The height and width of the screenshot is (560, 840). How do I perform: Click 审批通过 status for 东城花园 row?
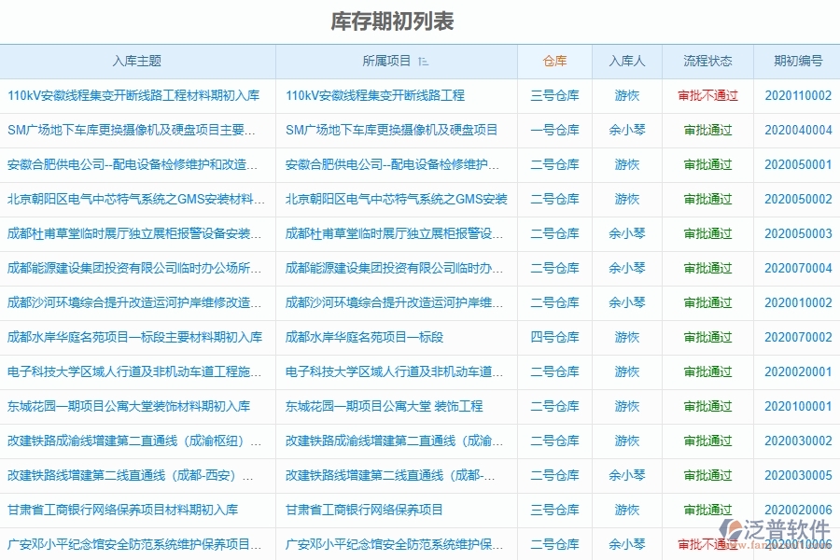[707, 406]
